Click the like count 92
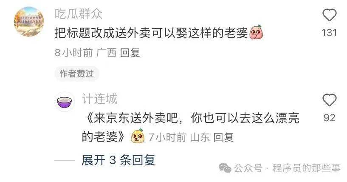This screenshot has height=182, width=347. tap(329, 117)
